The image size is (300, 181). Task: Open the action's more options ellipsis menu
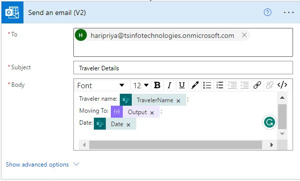289,12
